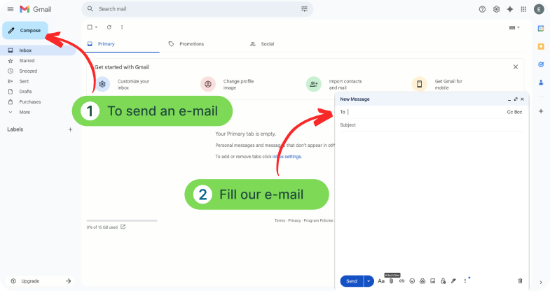Add Cc recipients
Viewport: 550px width, 291px height.
tap(510, 112)
